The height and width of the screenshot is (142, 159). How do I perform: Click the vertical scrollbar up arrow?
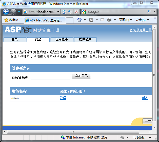pyautogui.click(x=154, y=27)
